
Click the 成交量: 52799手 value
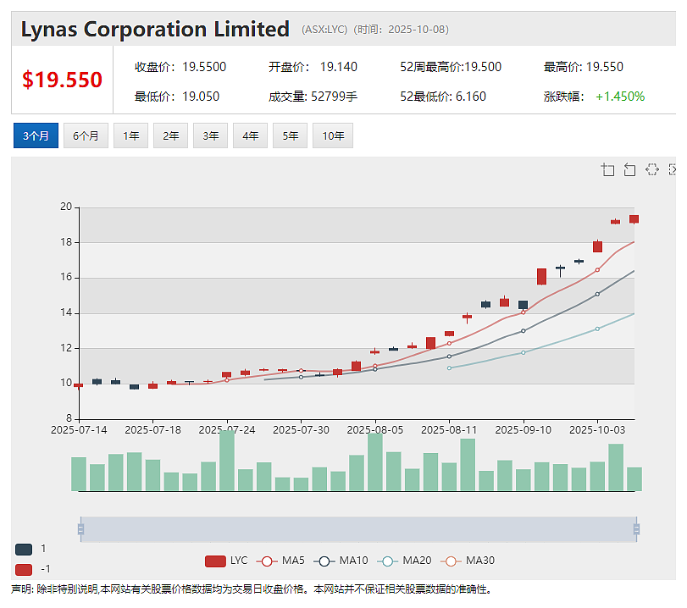[313, 97]
